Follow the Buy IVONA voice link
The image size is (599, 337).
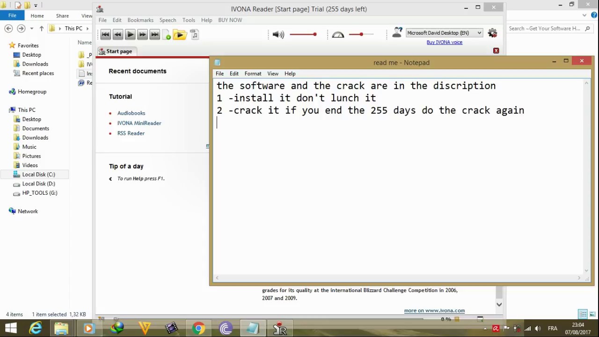(x=444, y=42)
